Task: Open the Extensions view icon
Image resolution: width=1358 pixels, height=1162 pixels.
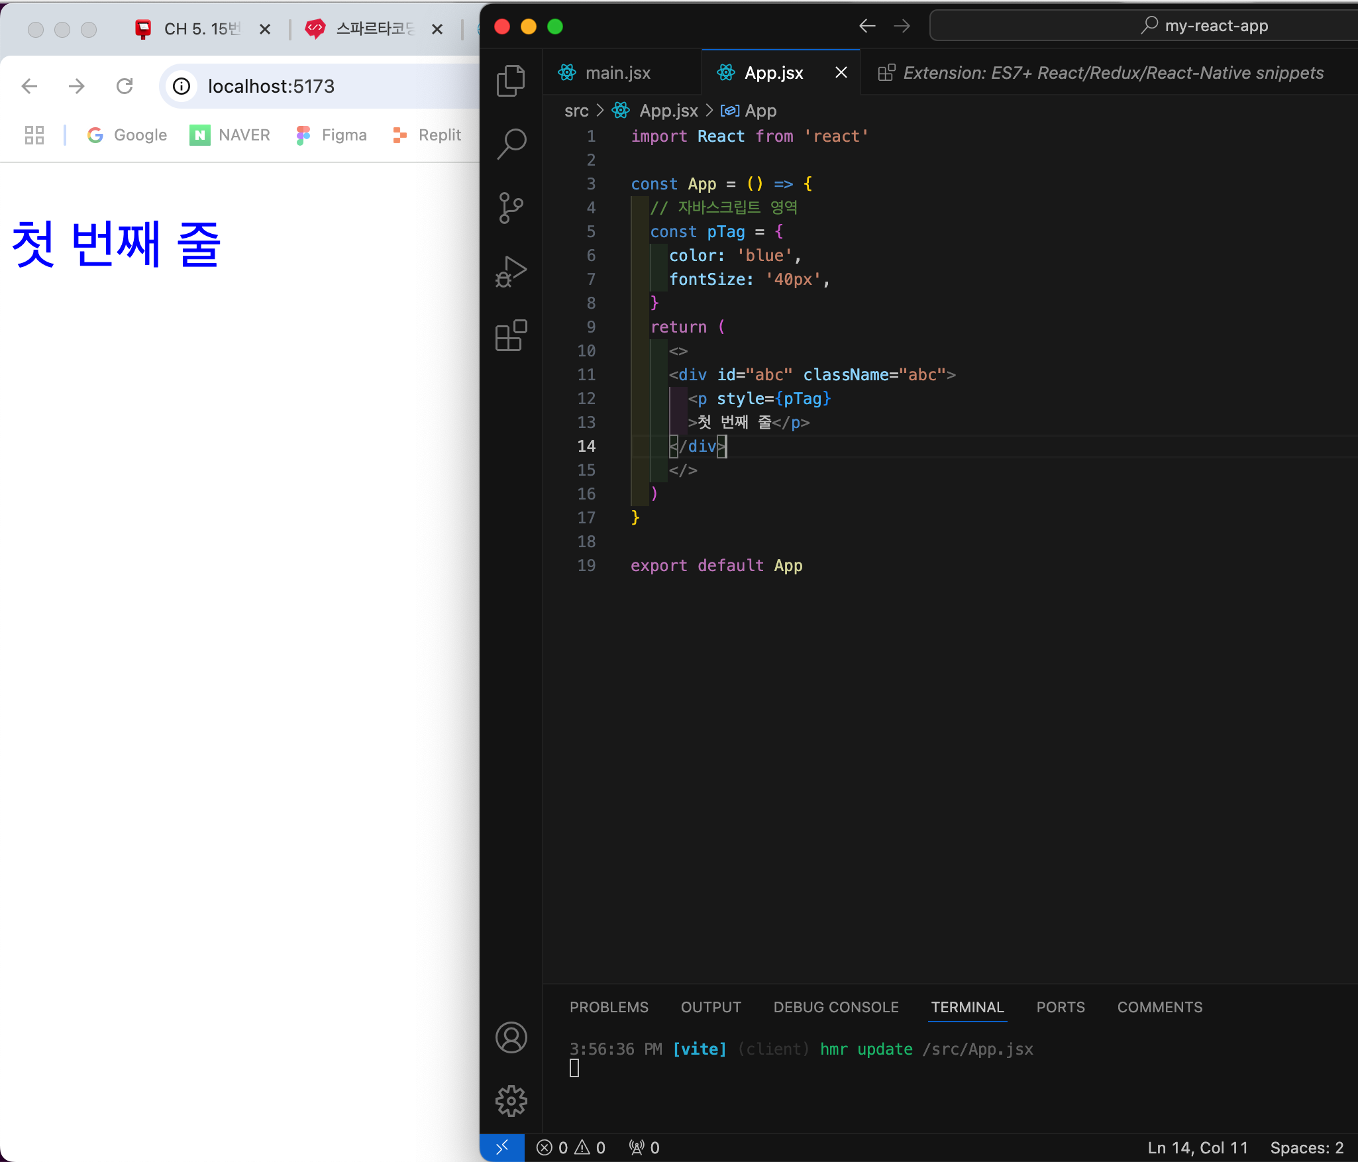Action: coord(511,335)
